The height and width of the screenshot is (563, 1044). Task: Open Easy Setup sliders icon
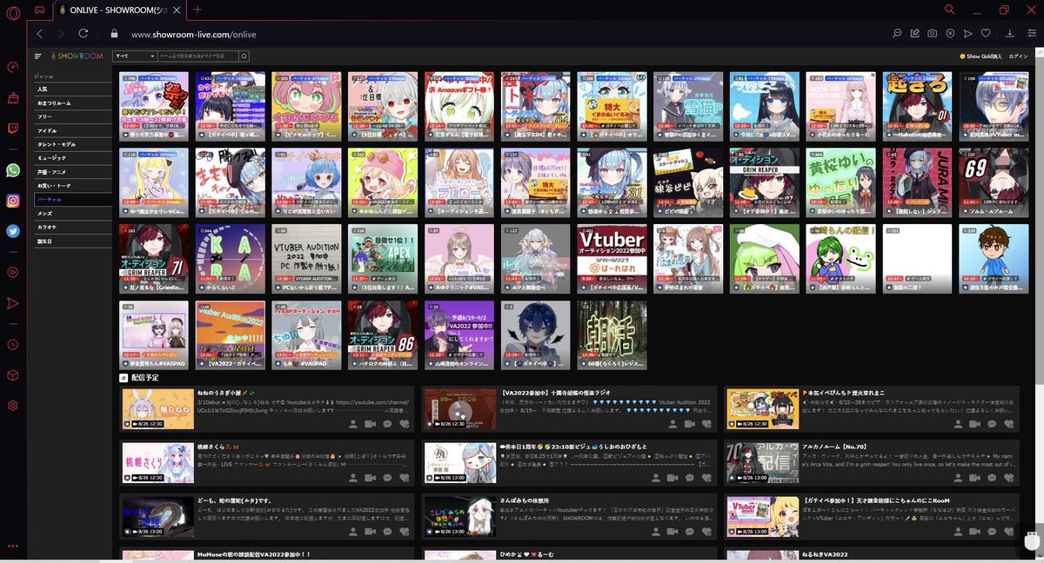[x=1033, y=34]
